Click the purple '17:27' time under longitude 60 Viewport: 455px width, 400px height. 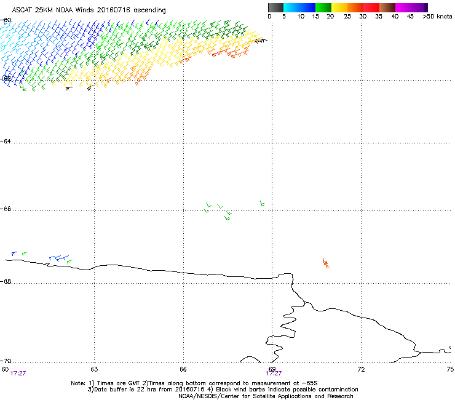click(x=18, y=374)
